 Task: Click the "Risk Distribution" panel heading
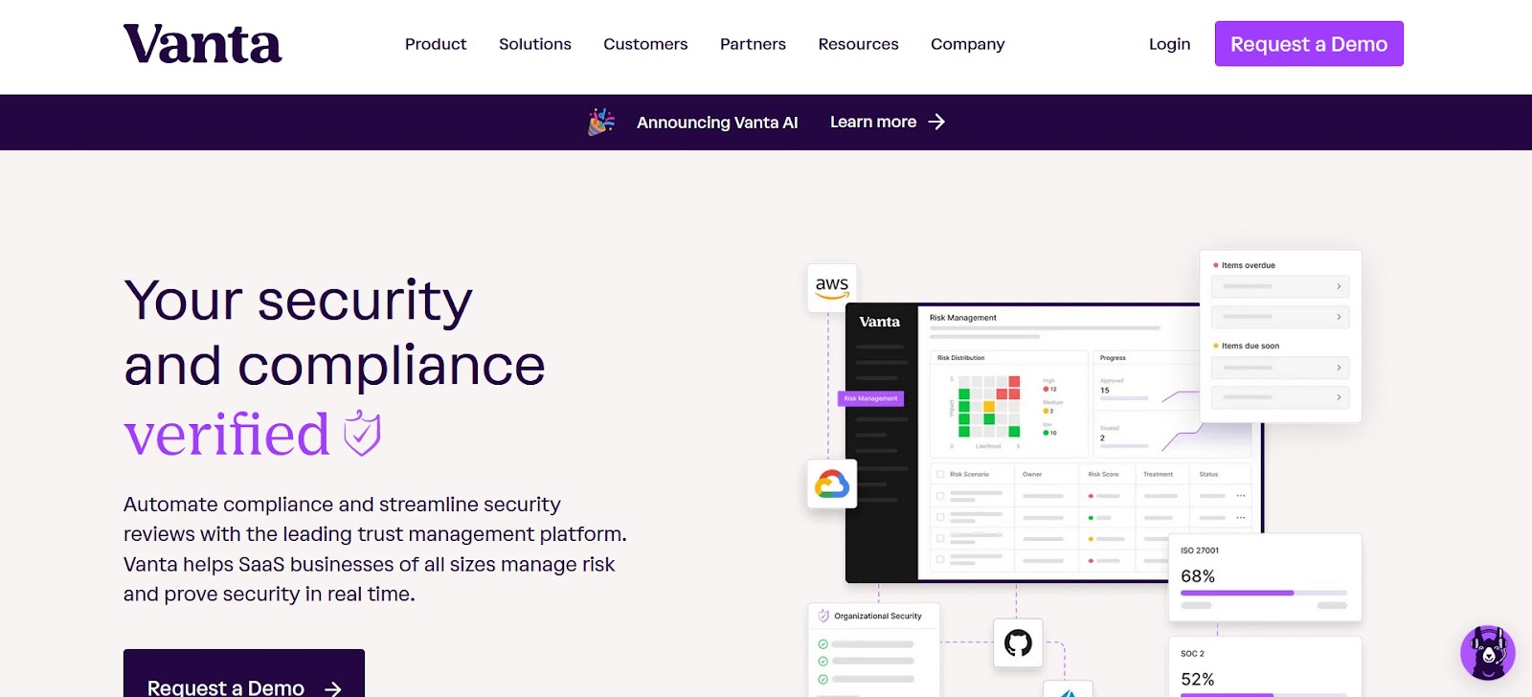[961, 358]
